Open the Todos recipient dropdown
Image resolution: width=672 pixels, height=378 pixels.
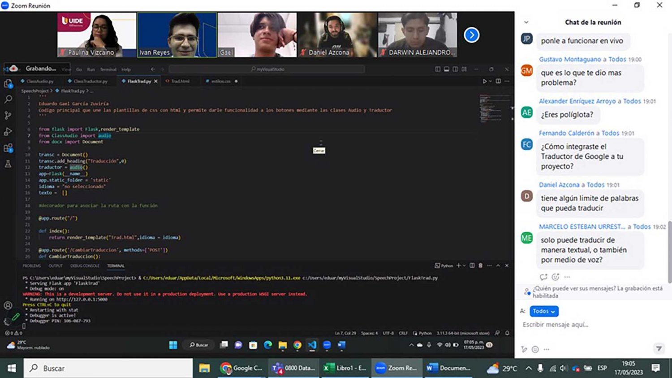pyautogui.click(x=544, y=311)
